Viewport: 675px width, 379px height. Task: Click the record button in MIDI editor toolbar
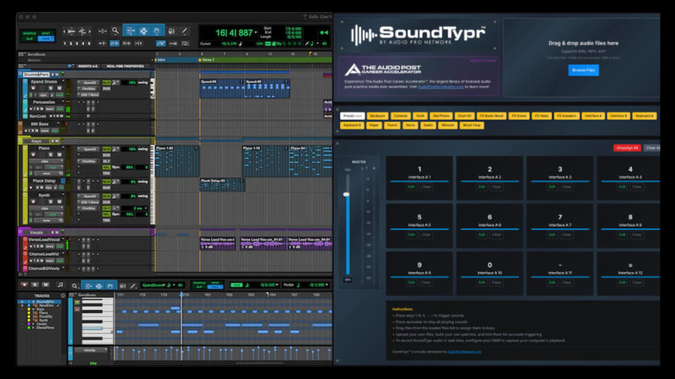pyautogui.click(x=24, y=285)
